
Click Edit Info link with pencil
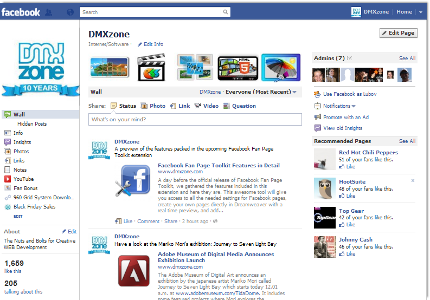point(151,44)
